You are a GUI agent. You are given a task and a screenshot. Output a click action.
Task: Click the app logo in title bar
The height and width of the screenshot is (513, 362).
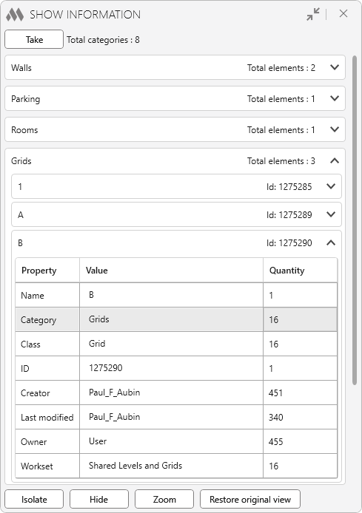point(15,14)
